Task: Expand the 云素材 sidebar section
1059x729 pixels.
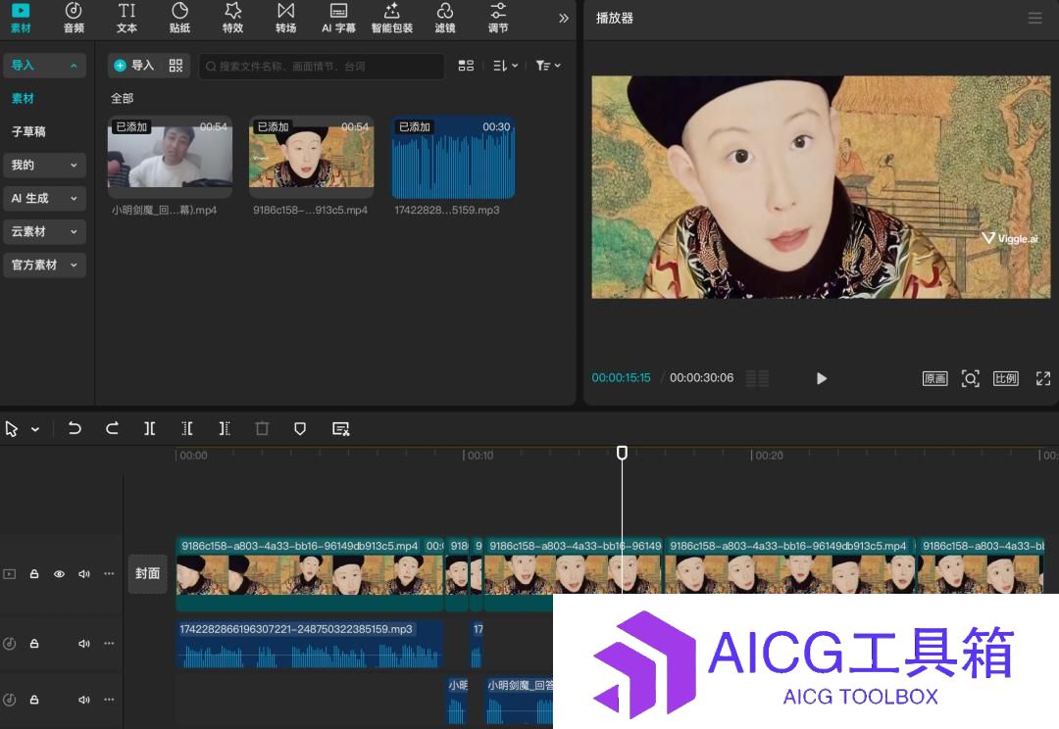Action: (44, 231)
